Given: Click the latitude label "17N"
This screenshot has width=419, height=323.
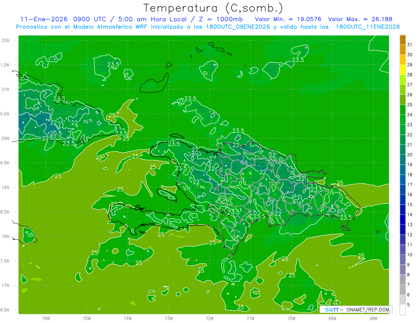Looking at the screenshot, I should click(x=6, y=285).
